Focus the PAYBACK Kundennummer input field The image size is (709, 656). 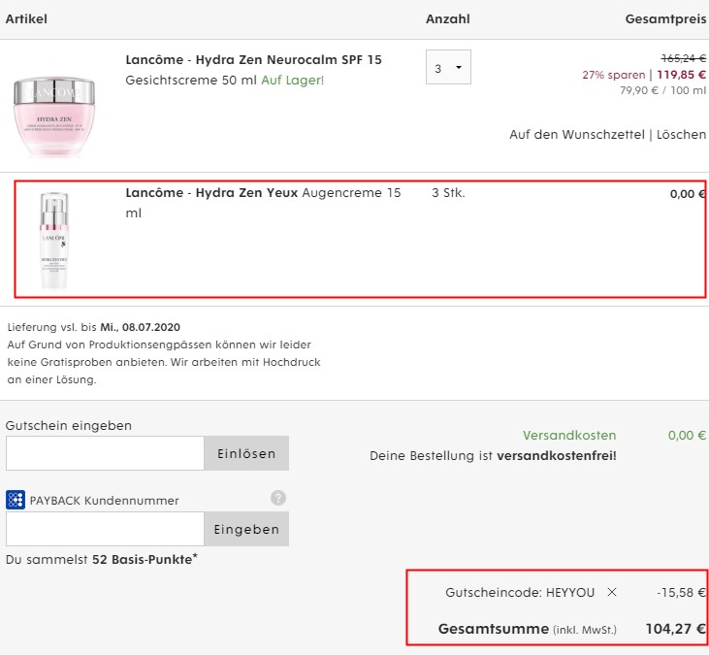[x=105, y=529]
